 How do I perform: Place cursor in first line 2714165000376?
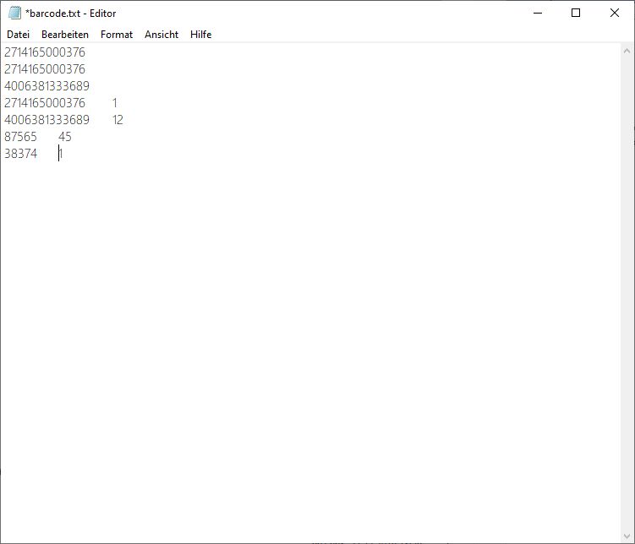click(x=45, y=52)
